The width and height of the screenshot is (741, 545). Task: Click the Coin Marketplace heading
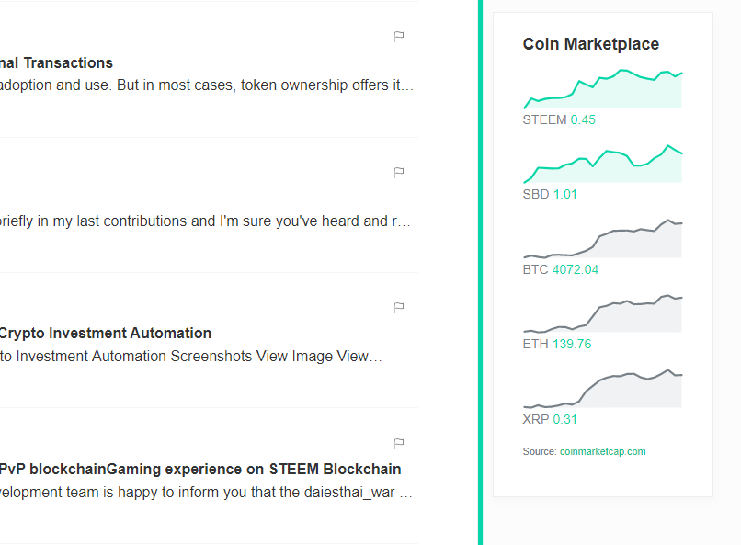pos(591,44)
